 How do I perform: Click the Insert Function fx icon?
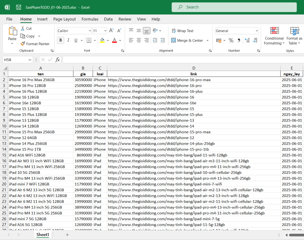58,60
